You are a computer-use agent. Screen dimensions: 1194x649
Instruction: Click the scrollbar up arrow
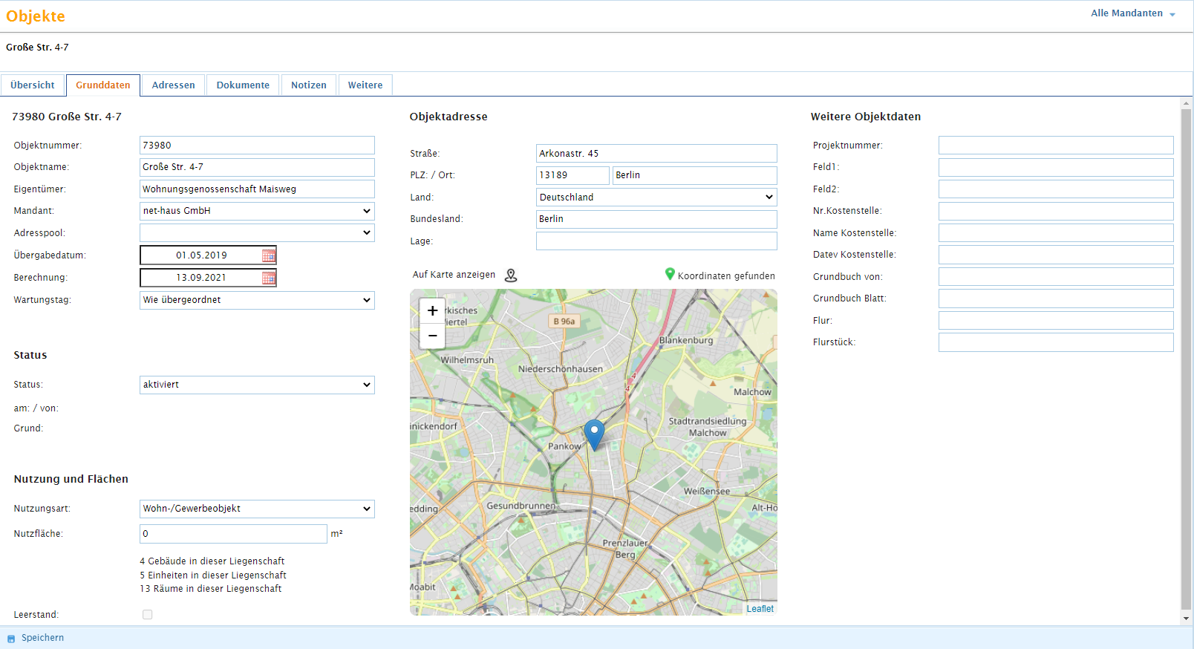[1186, 103]
